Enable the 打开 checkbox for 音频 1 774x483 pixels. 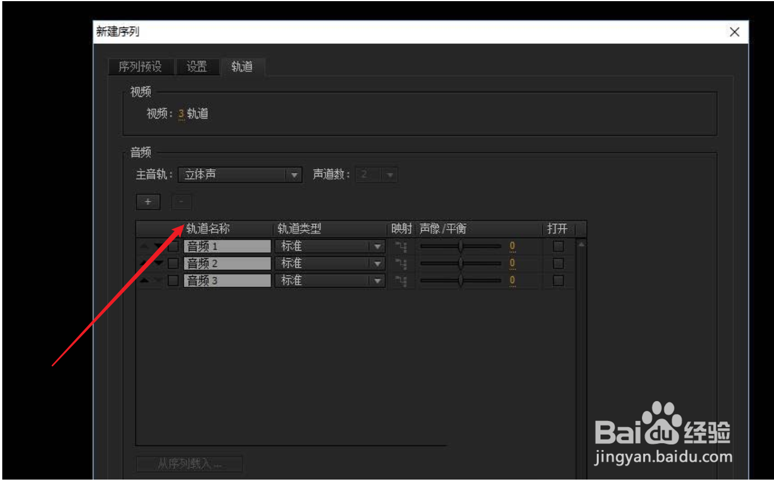[558, 246]
